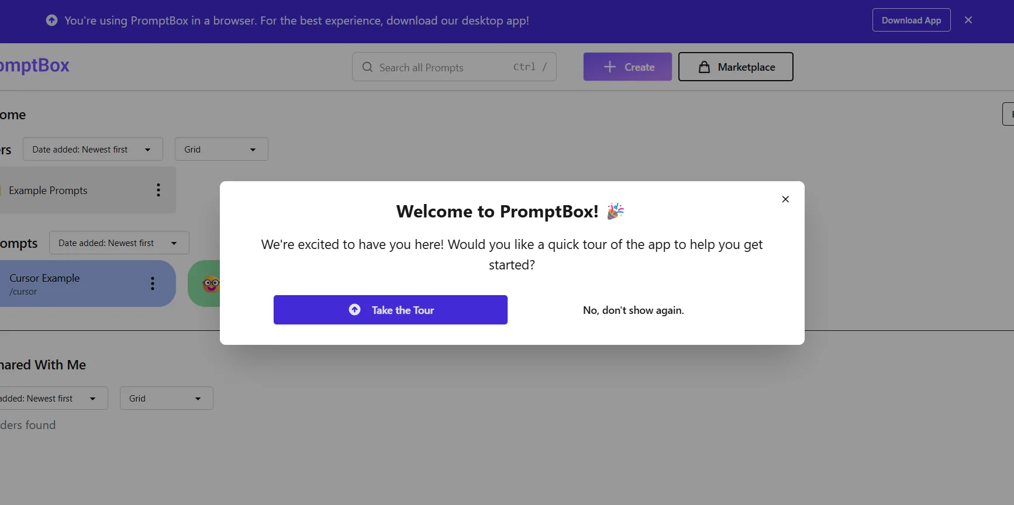
Task: Open the Shared With Me sort order dropdown
Action: click(x=53, y=398)
